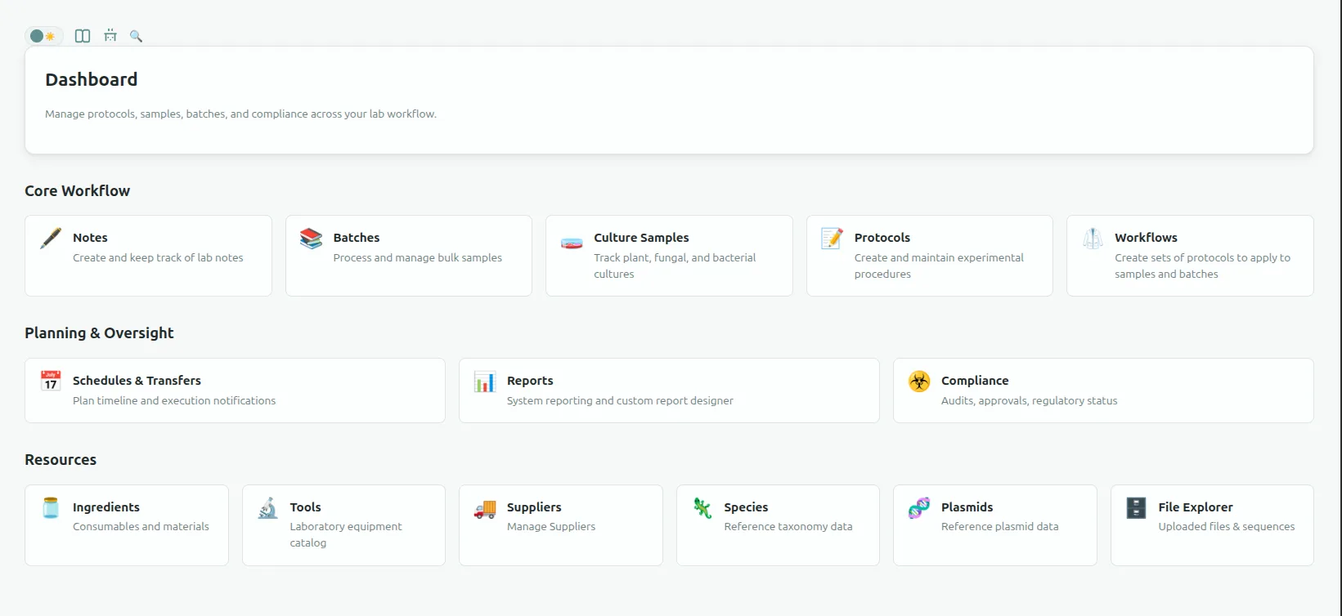Click the lab bench icon in top toolbar
The width and height of the screenshot is (1342, 616).
tap(110, 36)
